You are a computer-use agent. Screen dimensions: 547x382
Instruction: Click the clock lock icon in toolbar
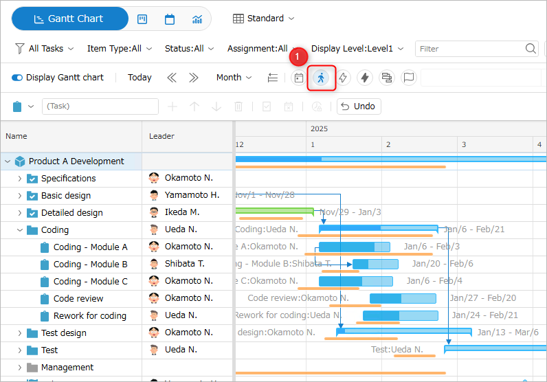[317, 106]
